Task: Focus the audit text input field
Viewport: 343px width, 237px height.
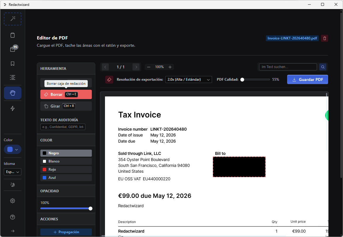Action: pos(63,127)
